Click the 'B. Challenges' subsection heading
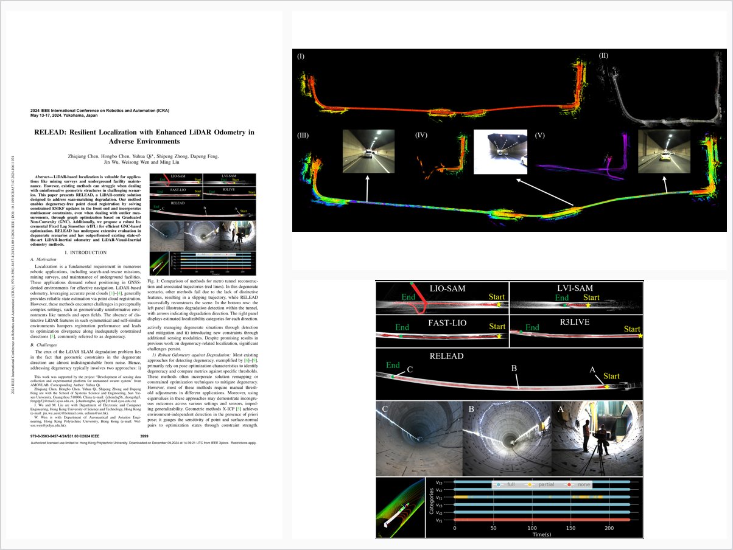733x550 pixels. click(x=43, y=345)
